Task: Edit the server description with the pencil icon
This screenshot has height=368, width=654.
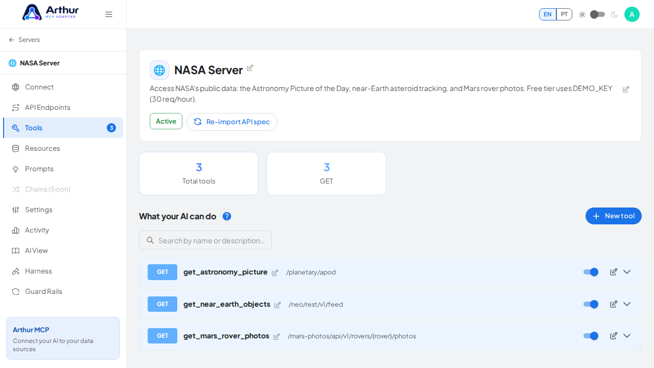Action: (626, 89)
